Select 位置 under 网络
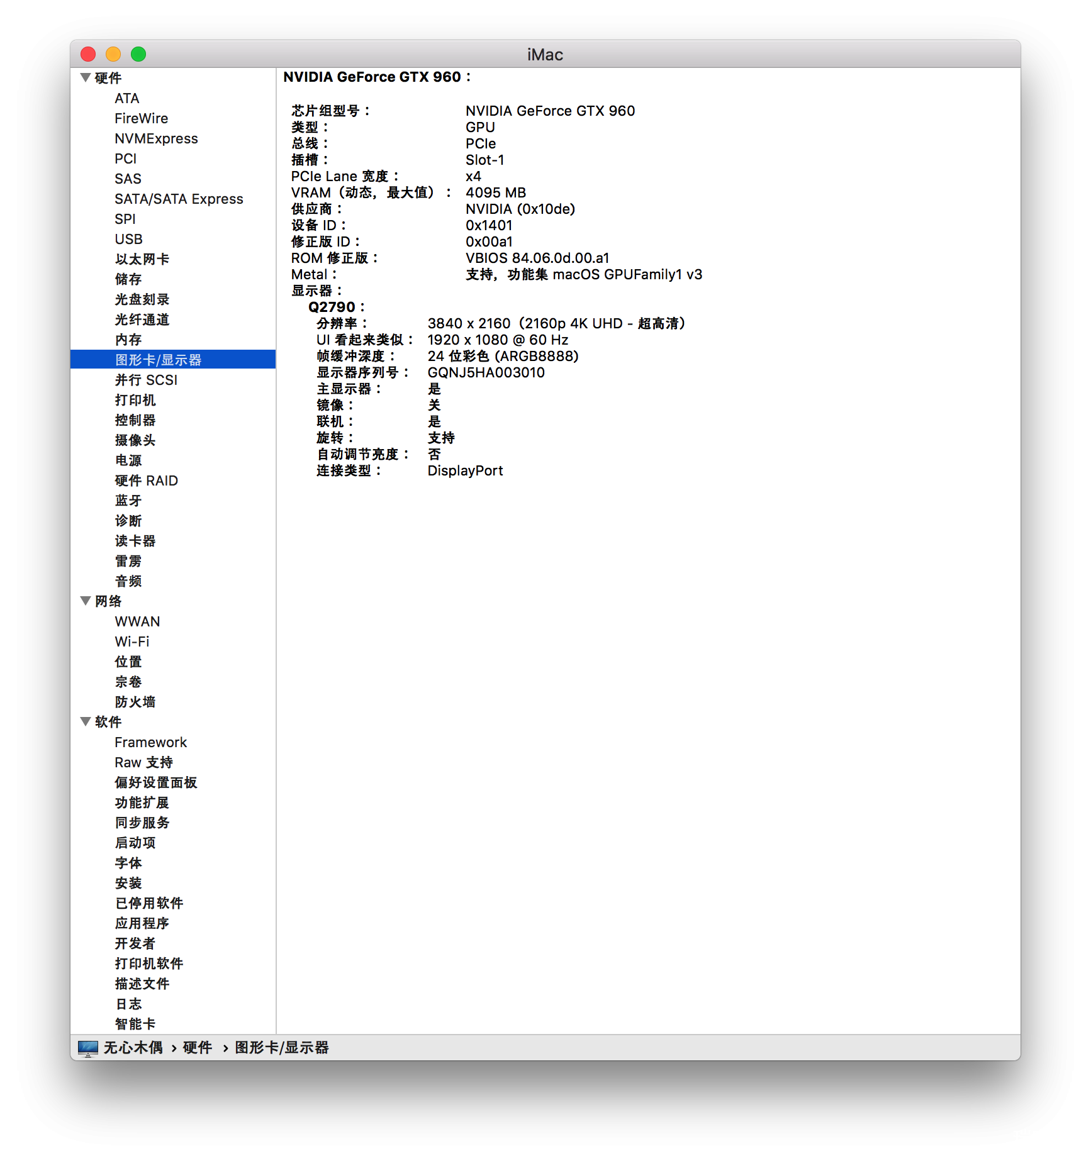 coord(128,662)
